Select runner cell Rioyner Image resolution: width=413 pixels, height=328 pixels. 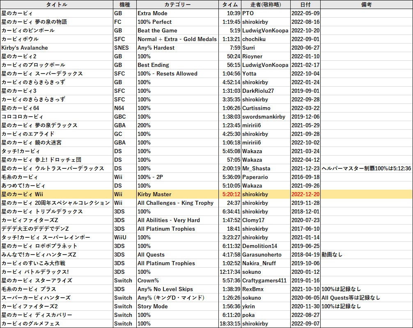coord(266,56)
